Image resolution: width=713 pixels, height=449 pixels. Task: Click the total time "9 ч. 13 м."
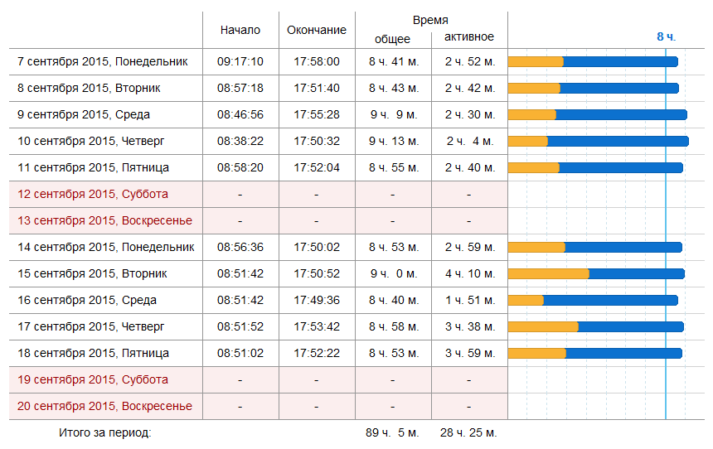click(x=393, y=141)
